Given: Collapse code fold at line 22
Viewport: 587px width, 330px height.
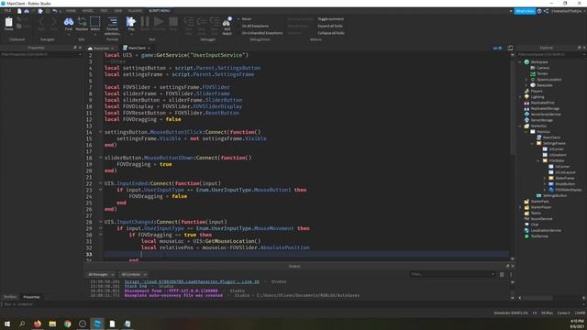Looking at the screenshot, I should click(x=100, y=183).
